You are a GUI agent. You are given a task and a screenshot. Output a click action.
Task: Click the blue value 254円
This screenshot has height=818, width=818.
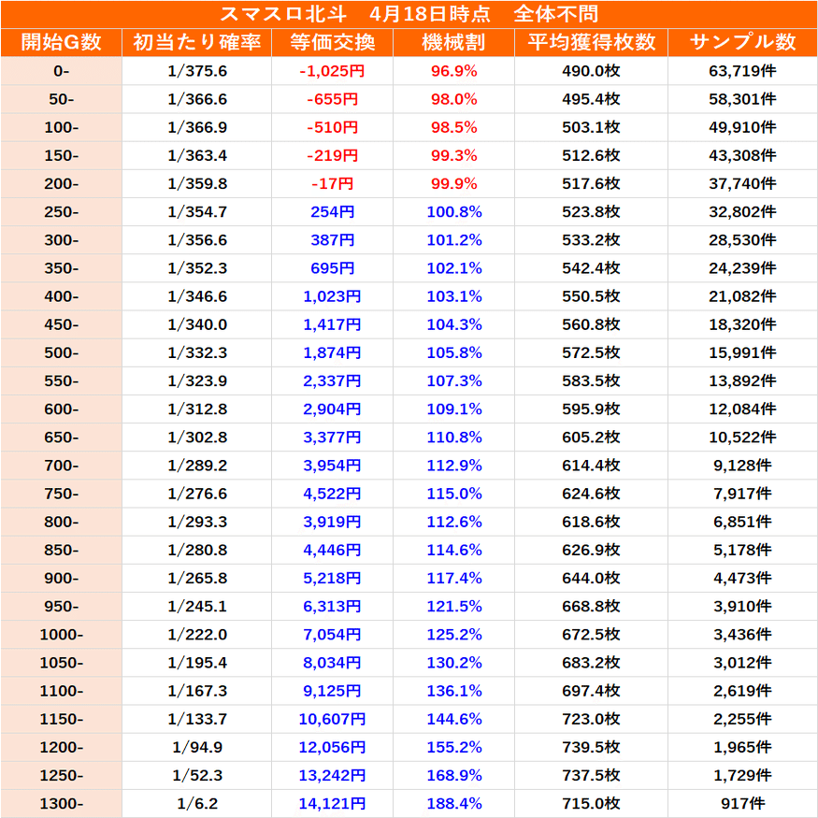click(332, 212)
